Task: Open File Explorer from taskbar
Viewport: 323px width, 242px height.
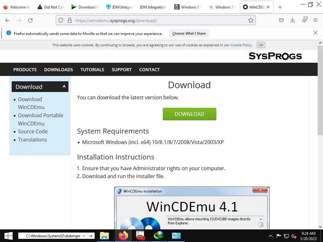Action: click(104, 236)
